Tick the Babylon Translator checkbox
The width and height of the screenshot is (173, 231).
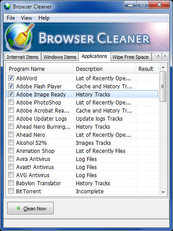[11, 183]
